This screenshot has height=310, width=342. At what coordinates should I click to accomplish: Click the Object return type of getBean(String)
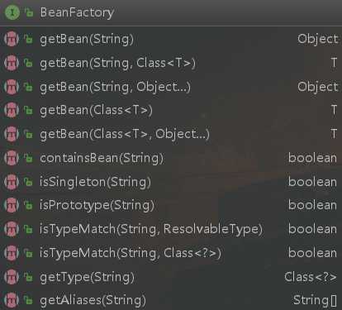click(x=317, y=40)
